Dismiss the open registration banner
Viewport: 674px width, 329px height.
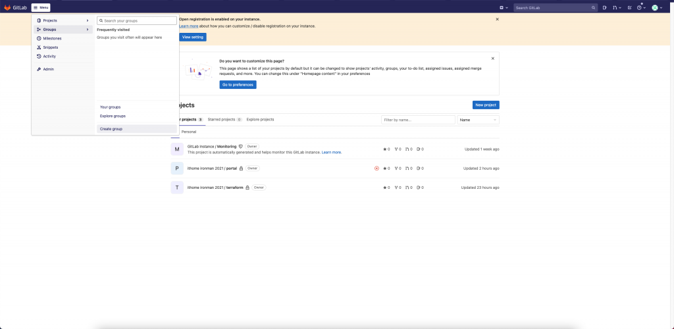click(x=498, y=19)
